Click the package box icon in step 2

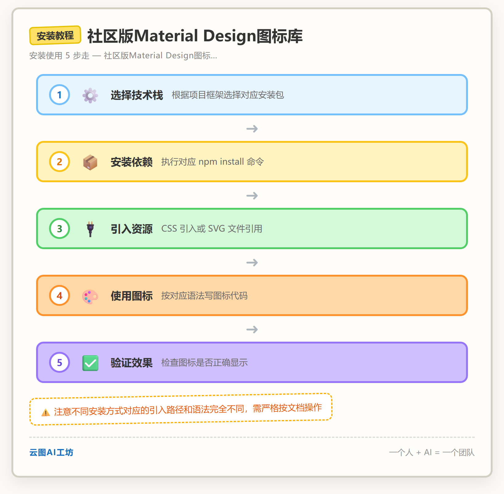(90, 162)
